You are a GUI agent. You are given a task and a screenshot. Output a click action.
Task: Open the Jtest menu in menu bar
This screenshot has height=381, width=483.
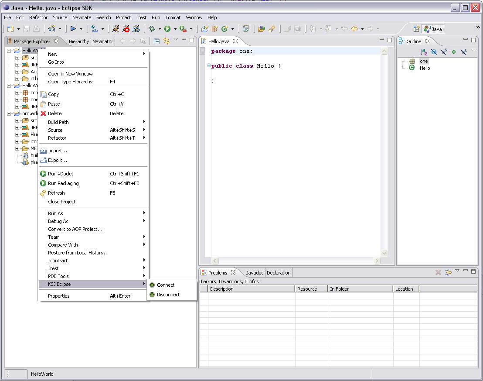[x=141, y=17]
